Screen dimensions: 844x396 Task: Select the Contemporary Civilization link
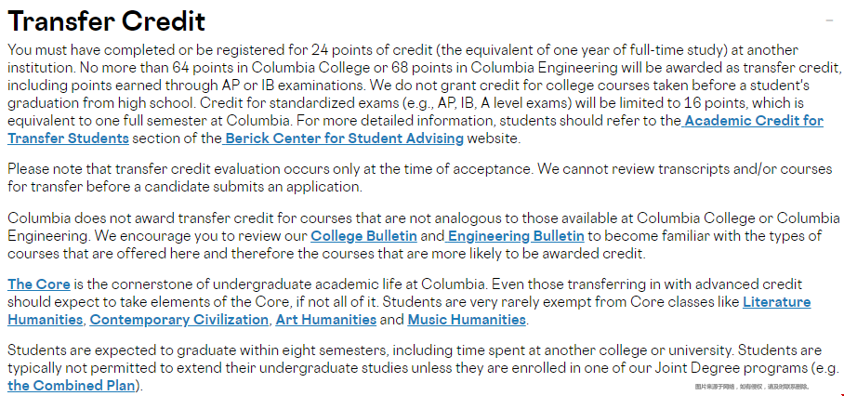tap(178, 320)
